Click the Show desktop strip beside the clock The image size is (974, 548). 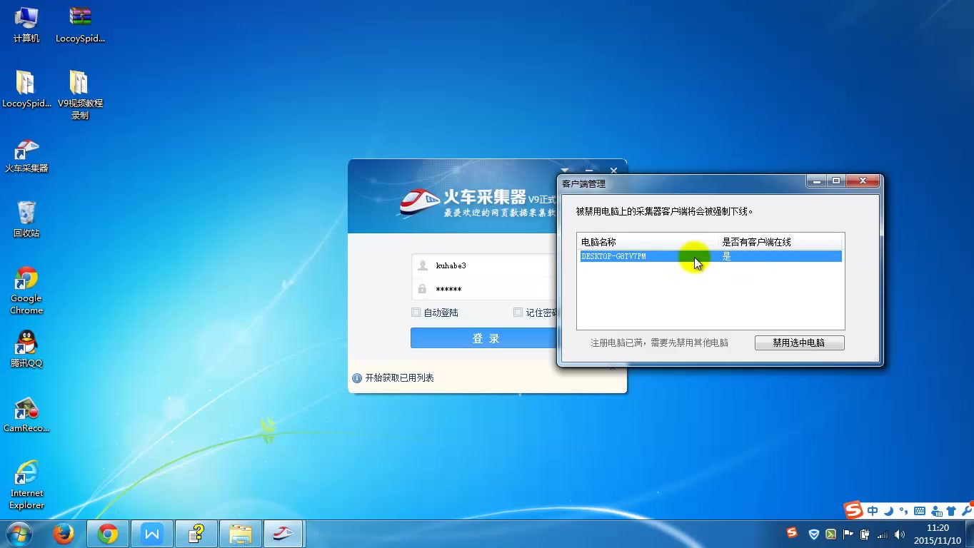[x=970, y=534]
